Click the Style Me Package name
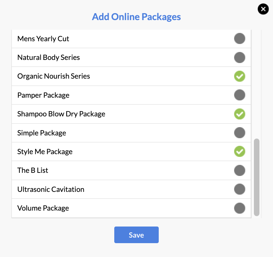This screenshot has width=273, height=257. [x=45, y=152]
